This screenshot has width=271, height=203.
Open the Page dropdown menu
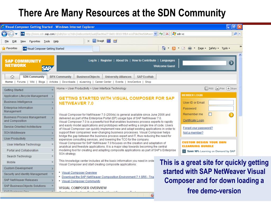point(202,48)
